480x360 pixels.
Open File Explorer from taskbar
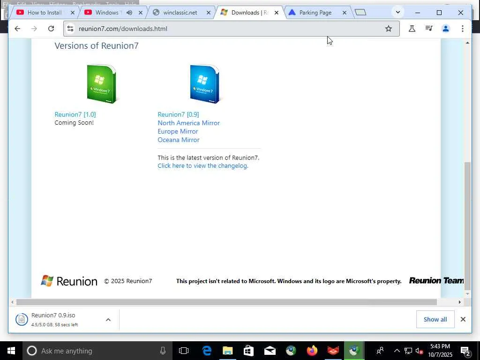(227, 351)
